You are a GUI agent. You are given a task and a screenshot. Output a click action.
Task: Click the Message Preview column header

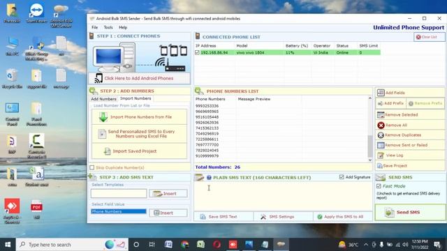coord(254,99)
